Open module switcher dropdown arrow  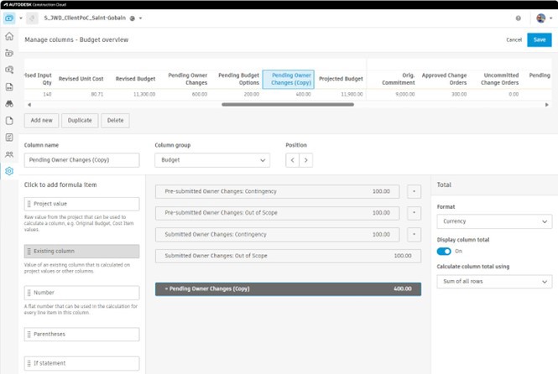21,18
